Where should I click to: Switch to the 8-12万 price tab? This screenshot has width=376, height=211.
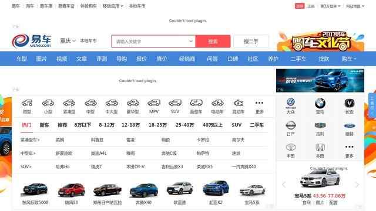pyautogui.click(x=107, y=125)
